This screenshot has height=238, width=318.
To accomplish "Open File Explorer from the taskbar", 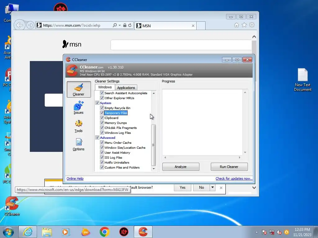I will [47, 232].
